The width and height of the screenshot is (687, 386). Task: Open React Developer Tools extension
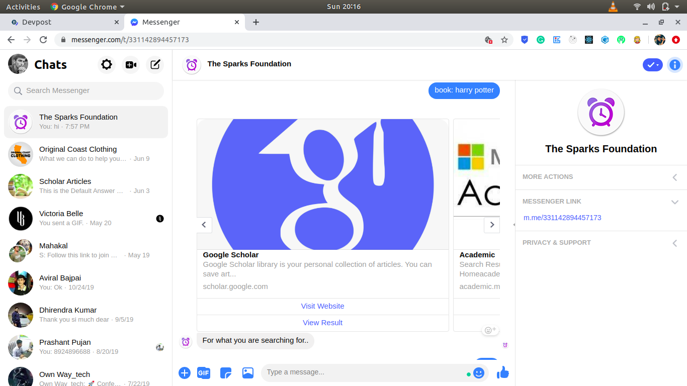pos(589,40)
